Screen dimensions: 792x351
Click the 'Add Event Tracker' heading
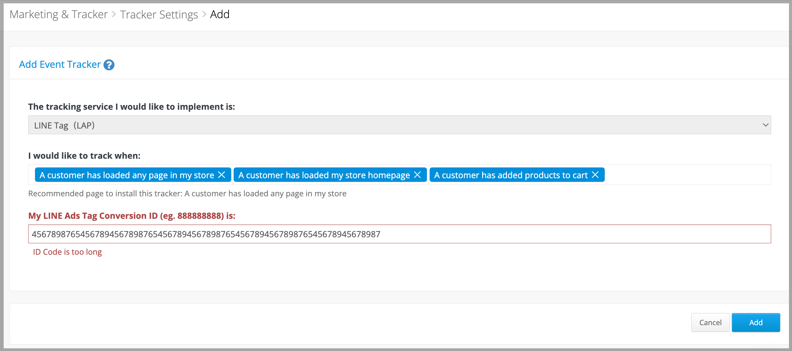pos(60,64)
